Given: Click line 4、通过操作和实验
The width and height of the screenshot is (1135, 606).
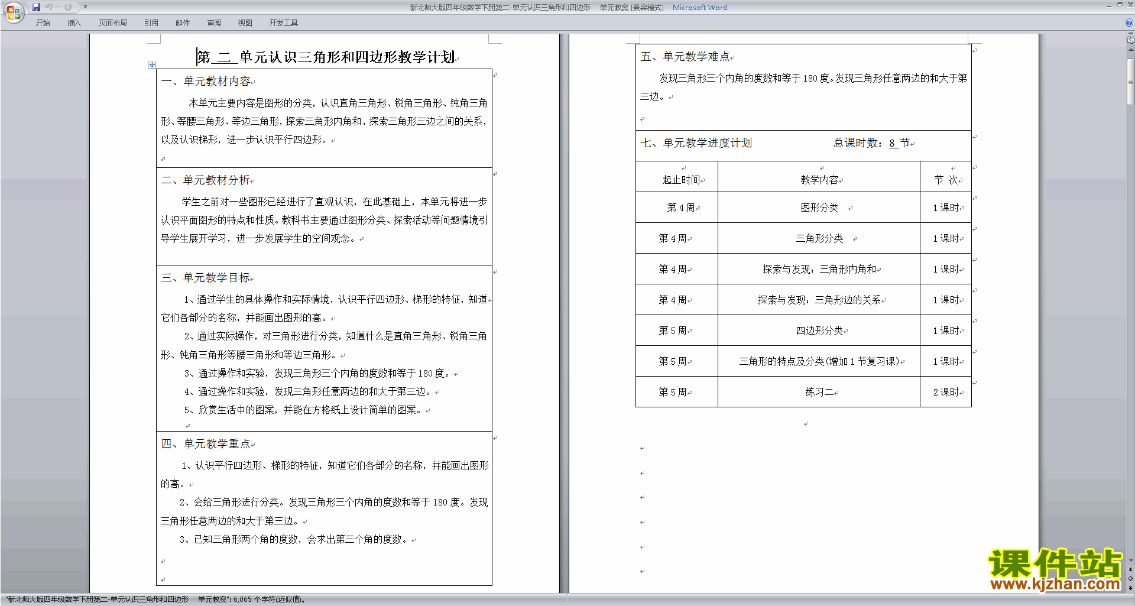Looking at the screenshot, I should pyautogui.click(x=308, y=392).
